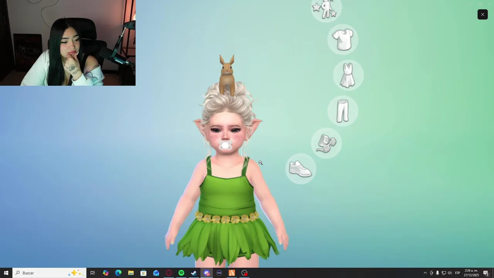Open Microsoft Edge from the taskbar
This screenshot has height=278, width=494.
[x=118, y=273]
